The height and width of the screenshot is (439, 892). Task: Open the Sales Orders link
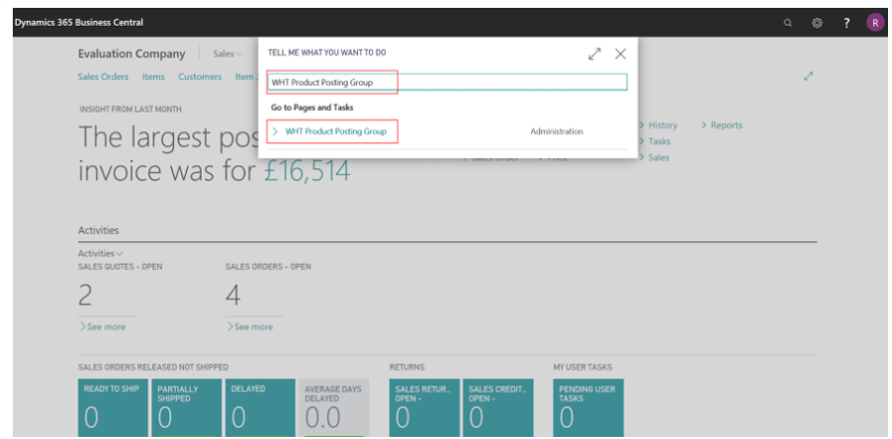click(103, 77)
